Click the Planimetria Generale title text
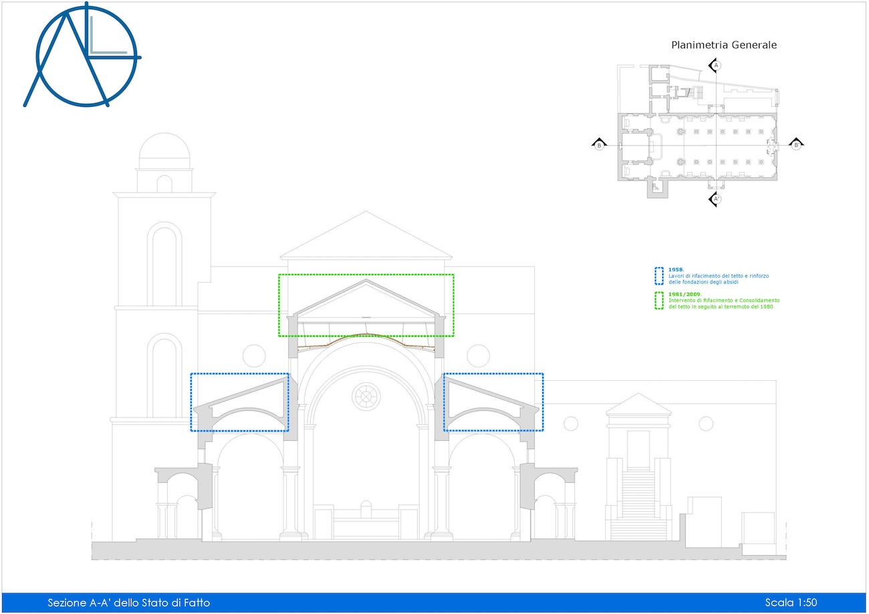Image resolution: width=869 pixels, height=614 pixels. [x=724, y=45]
